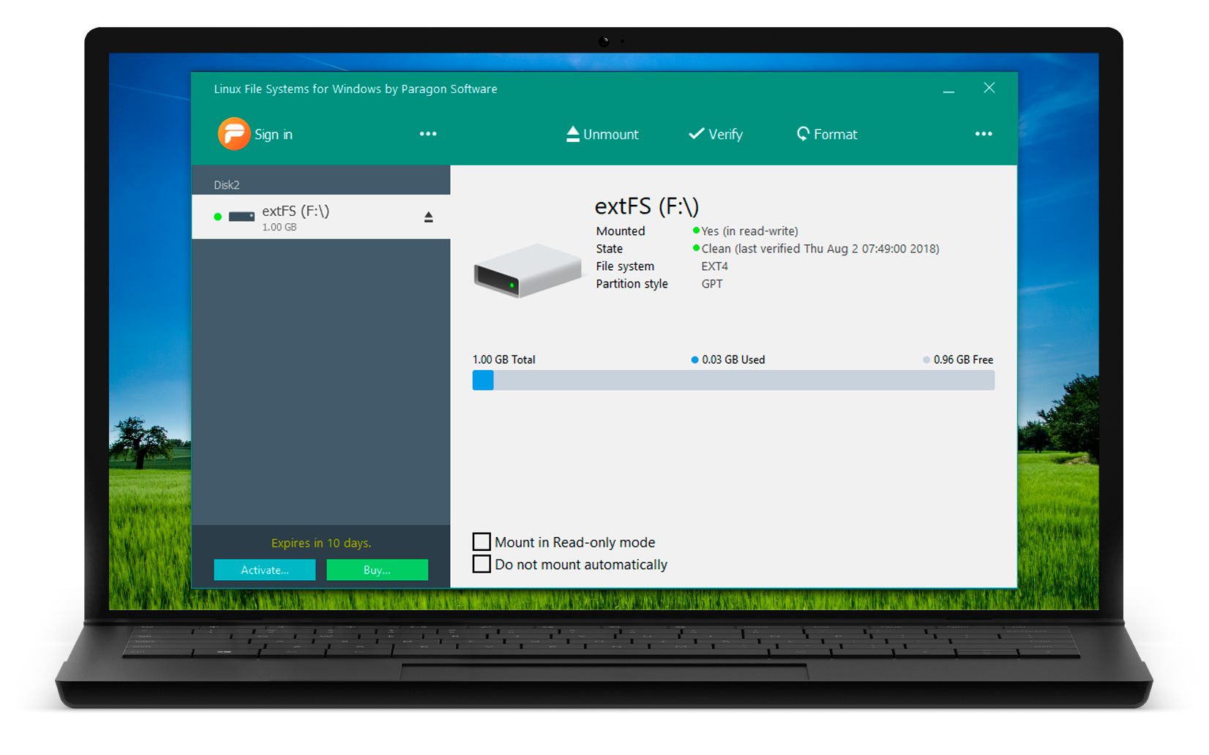Click the 'Expires in 10 days.' notice
Image resolution: width=1209 pixels, height=755 pixels.
[321, 543]
